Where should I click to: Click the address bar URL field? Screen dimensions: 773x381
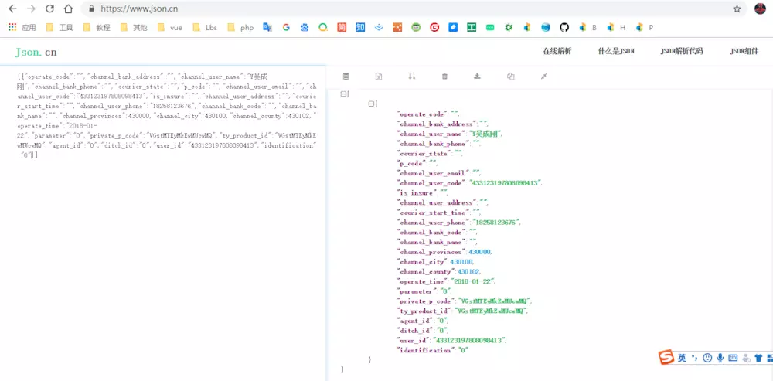point(411,9)
